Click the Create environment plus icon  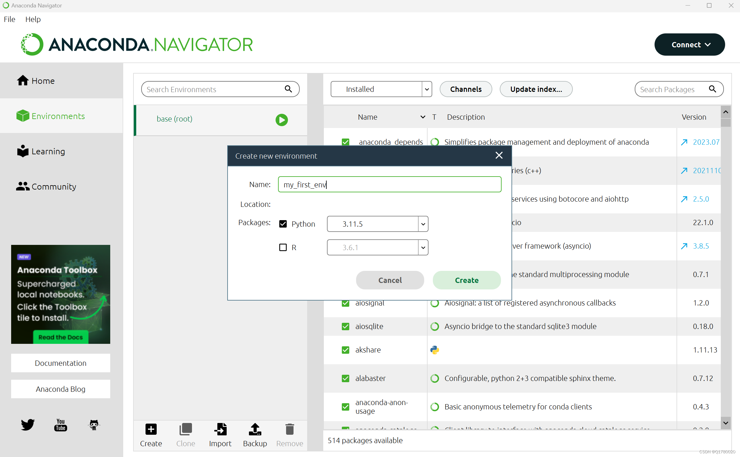(151, 429)
